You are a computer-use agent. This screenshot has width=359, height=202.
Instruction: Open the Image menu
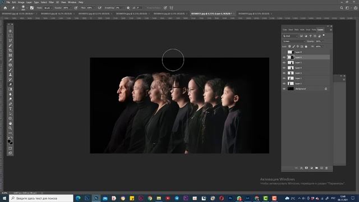tap(21, 2)
